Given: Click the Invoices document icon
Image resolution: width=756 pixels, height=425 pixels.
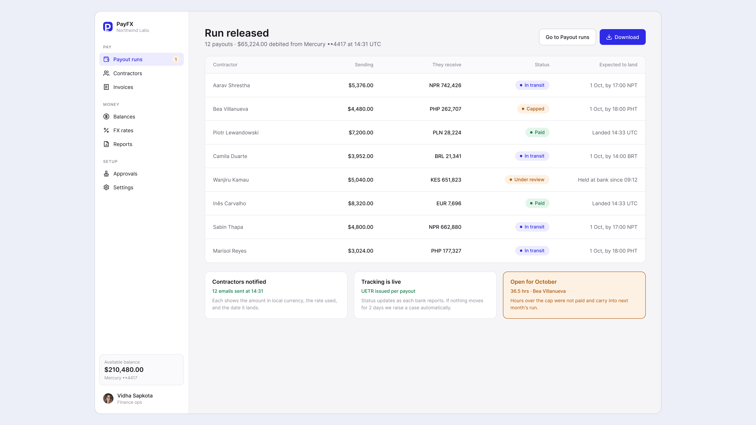Looking at the screenshot, I should pyautogui.click(x=106, y=87).
